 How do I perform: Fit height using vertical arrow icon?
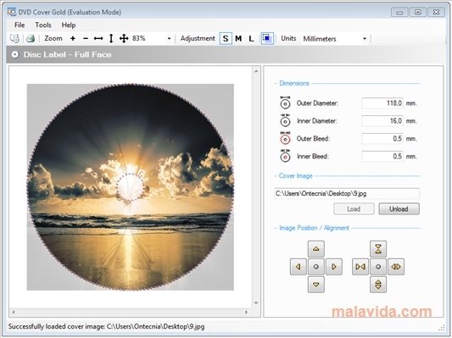(111, 38)
